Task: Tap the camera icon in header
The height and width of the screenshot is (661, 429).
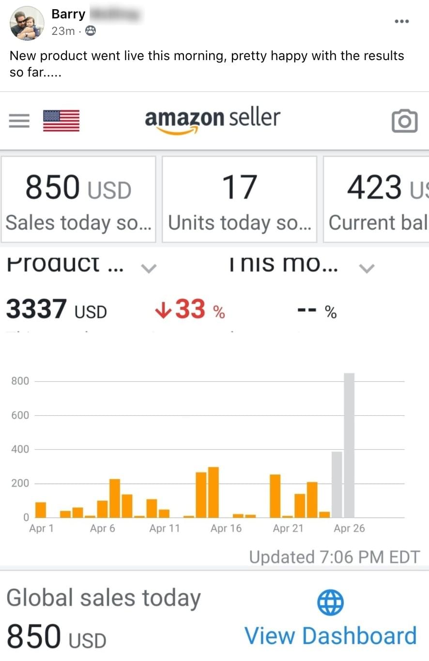Action: pyautogui.click(x=404, y=121)
